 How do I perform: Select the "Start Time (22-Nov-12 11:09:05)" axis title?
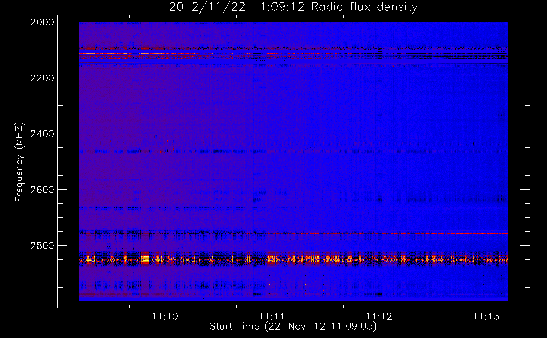(x=293, y=327)
